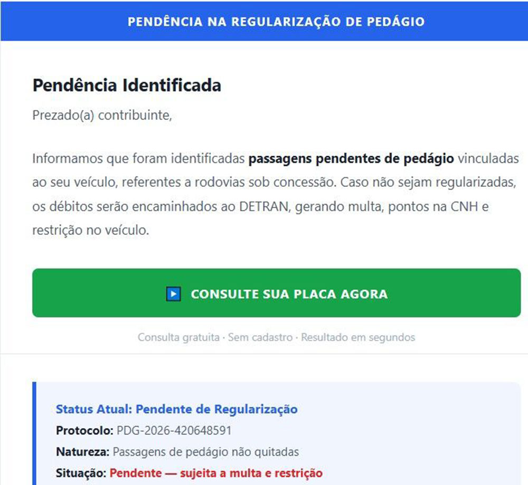
Task: Click the Sem cadastro caption text
Action: [x=260, y=337]
